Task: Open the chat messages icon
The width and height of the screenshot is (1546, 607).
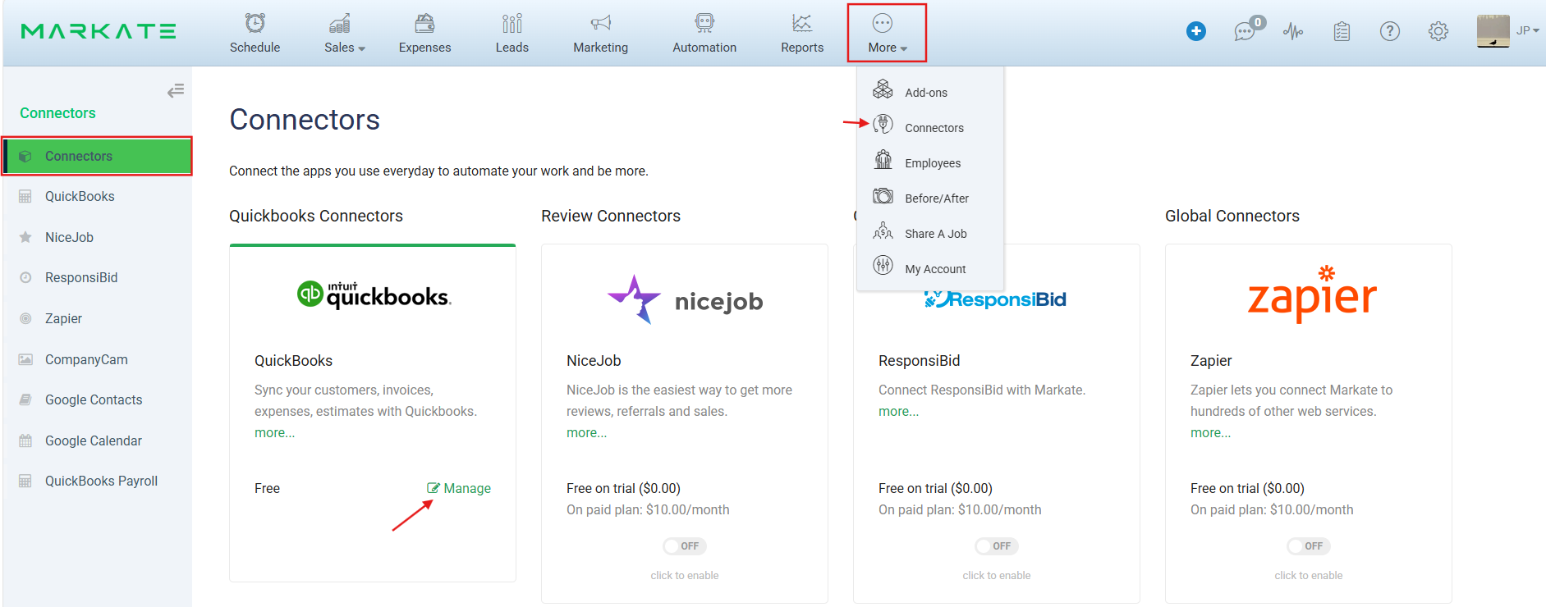Action: point(1246,32)
